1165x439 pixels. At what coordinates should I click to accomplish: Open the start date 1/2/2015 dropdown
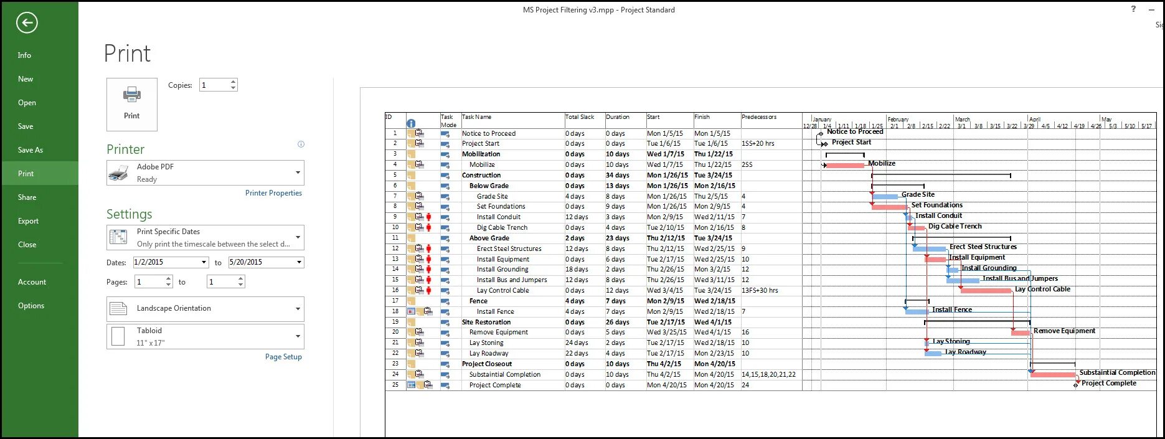(204, 262)
